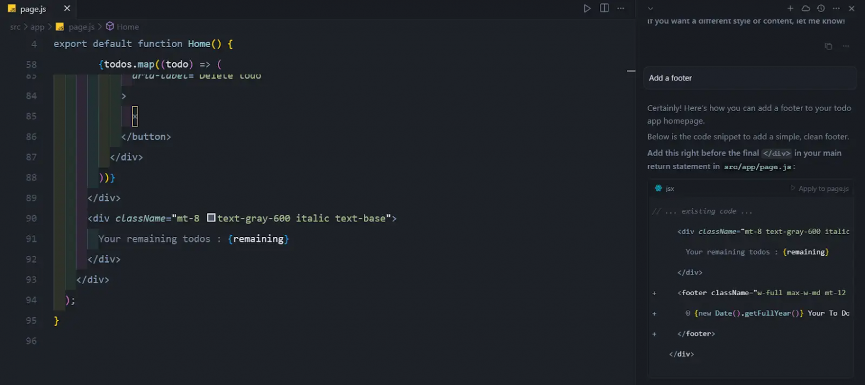
Task: Close the page.js editor tab
Action: pos(67,8)
